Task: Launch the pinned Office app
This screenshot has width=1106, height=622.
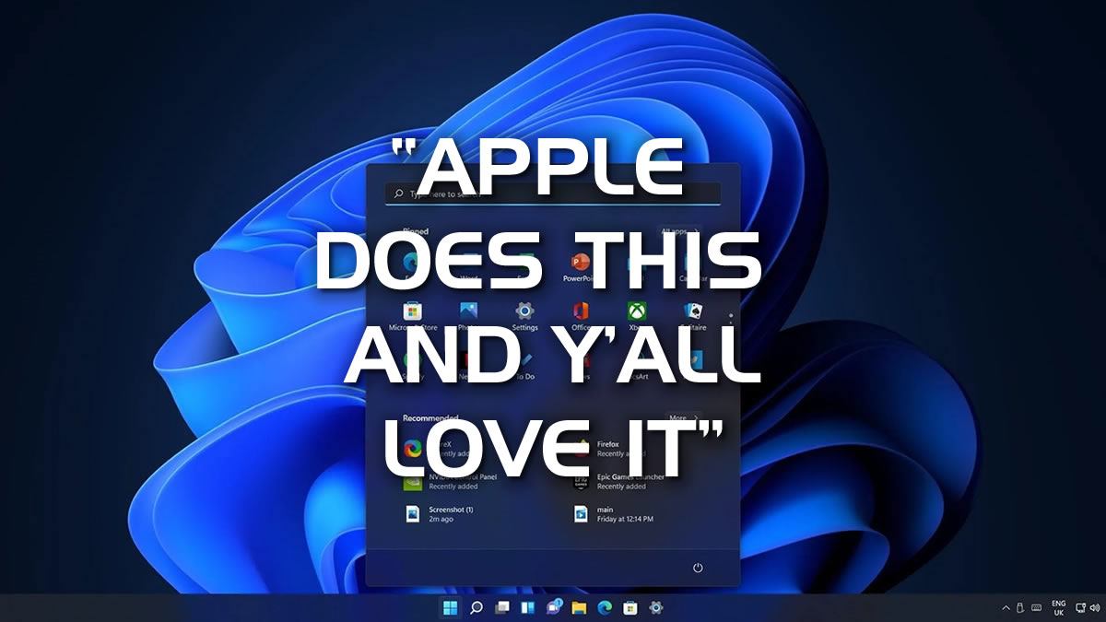Action: point(581,314)
